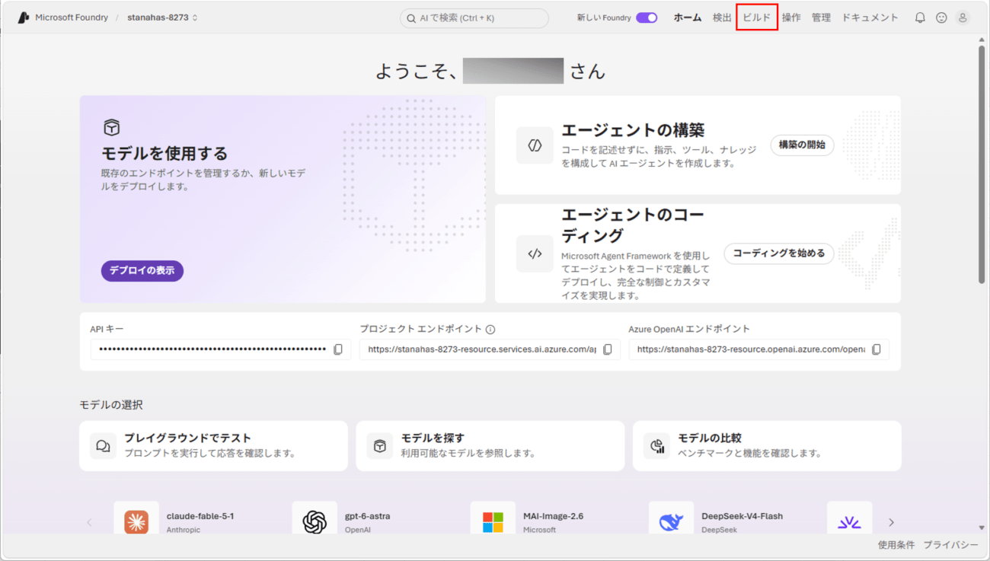This screenshot has height=561, width=990.
Task: Click the Azure OpenAI エンドポイント URL field
Action: (x=759, y=349)
